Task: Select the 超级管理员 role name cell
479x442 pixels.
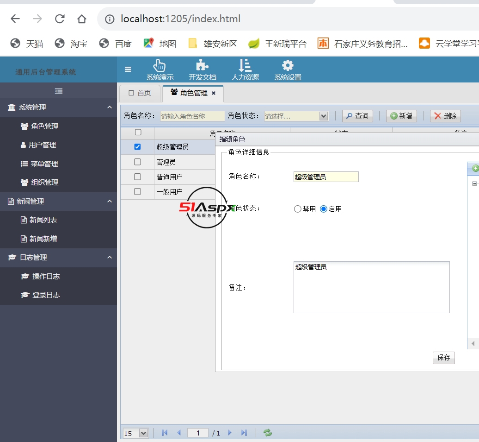Action: click(185, 147)
